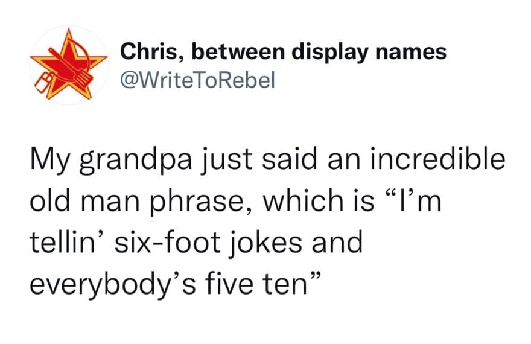Click the word "tellin'" in the tweet
Image resolution: width=531 pixels, height=344 pixels.
(x=68, y=241)
